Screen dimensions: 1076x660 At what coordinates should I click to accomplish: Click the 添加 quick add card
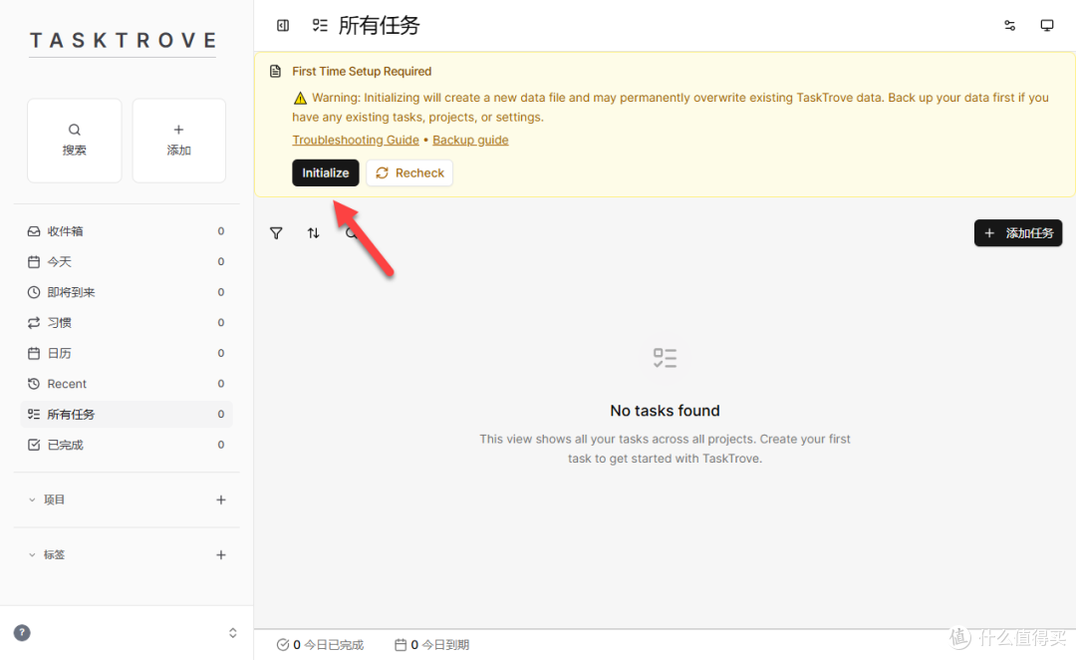pyautogui.click(x=178, y=141)
